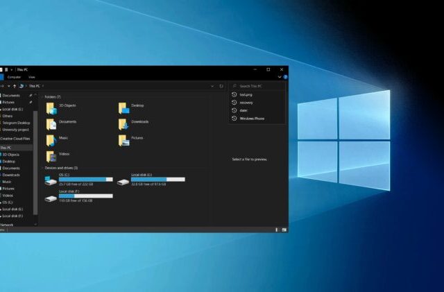Screen dimensions: 444x292
Task: Open the address bar history dropdown
Action: click(x=212, y=86)
